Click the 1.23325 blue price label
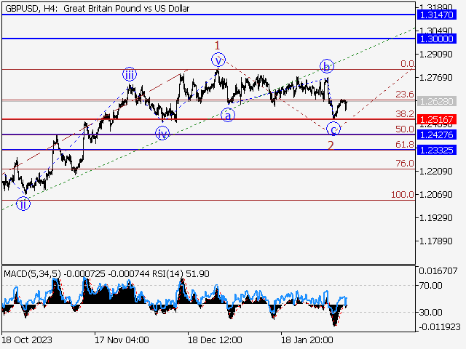Screen dimensions: 466x349 click(x=436, y=151)
